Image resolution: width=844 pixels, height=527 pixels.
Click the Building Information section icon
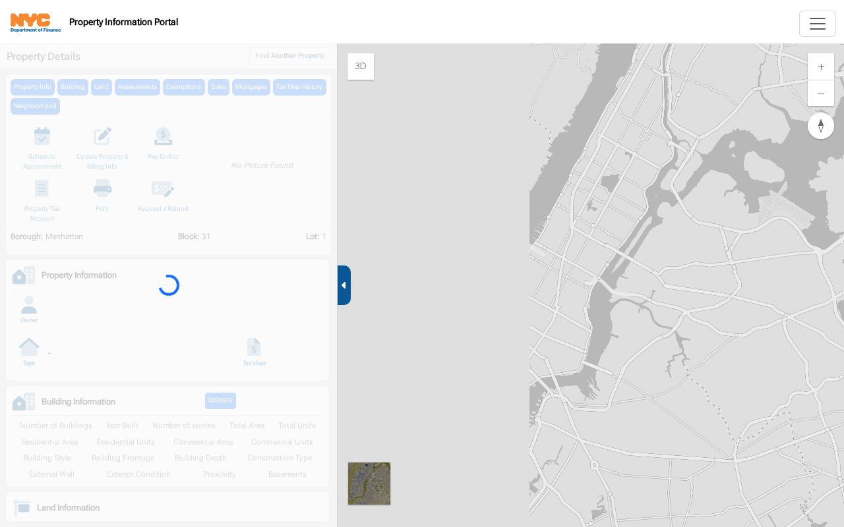tap(24, 402)
